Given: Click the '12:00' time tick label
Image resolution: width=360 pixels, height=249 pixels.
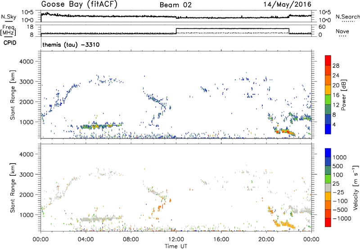Looking at the screenshot, I should click(176, 240).
